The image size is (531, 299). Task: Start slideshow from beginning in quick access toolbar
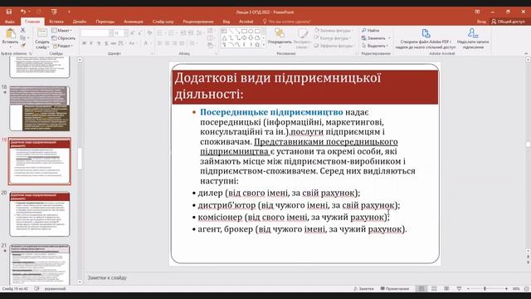54,12
